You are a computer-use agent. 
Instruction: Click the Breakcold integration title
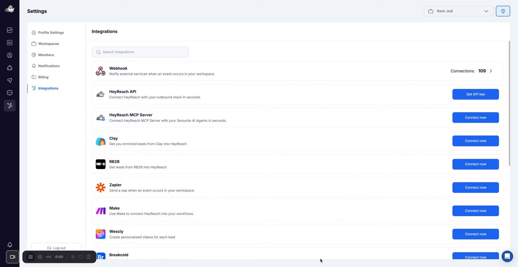click(x=119, y=255)
